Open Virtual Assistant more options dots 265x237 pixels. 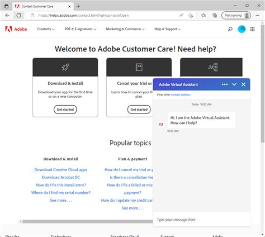(225, 84)
